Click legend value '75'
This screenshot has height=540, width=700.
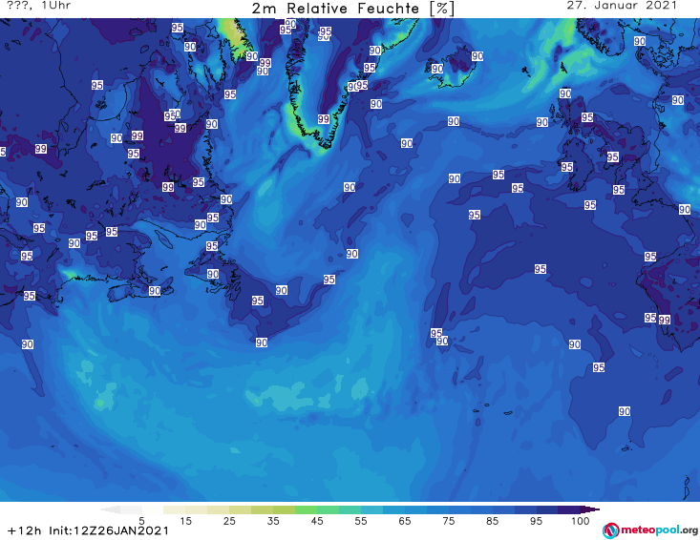pyautogui.click(x=448, y=521)
